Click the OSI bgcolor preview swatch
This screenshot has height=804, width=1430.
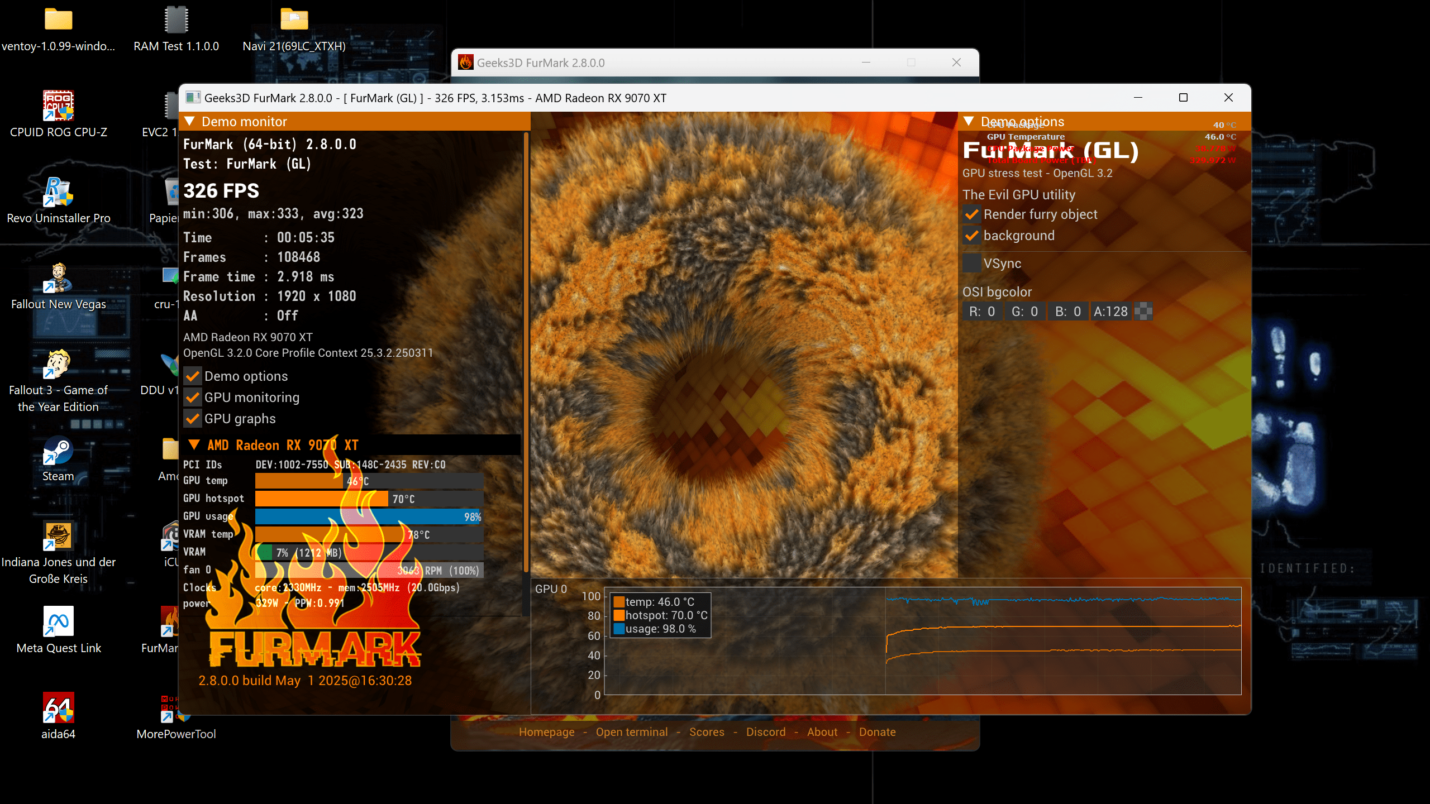pyautogui.click(x=1143, y=312)
